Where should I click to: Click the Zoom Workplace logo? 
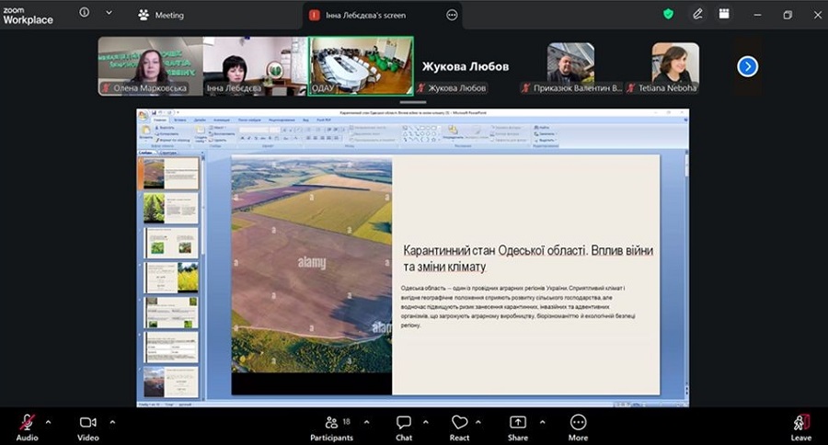(x=28, y=16)
